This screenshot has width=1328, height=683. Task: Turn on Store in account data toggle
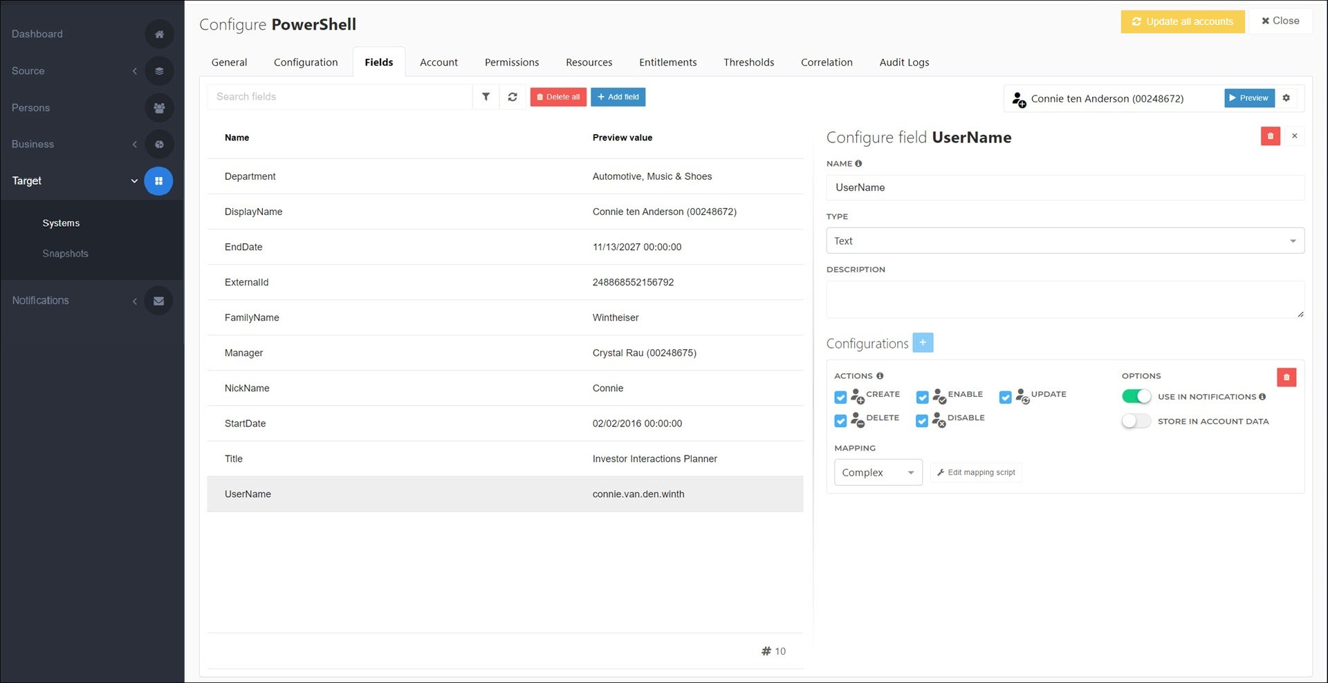(1136, 421)
